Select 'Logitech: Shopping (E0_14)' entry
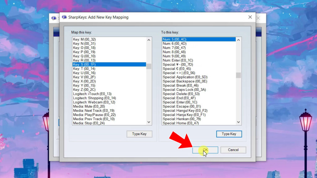Screen dimensions: 317x178 (109, 98)
